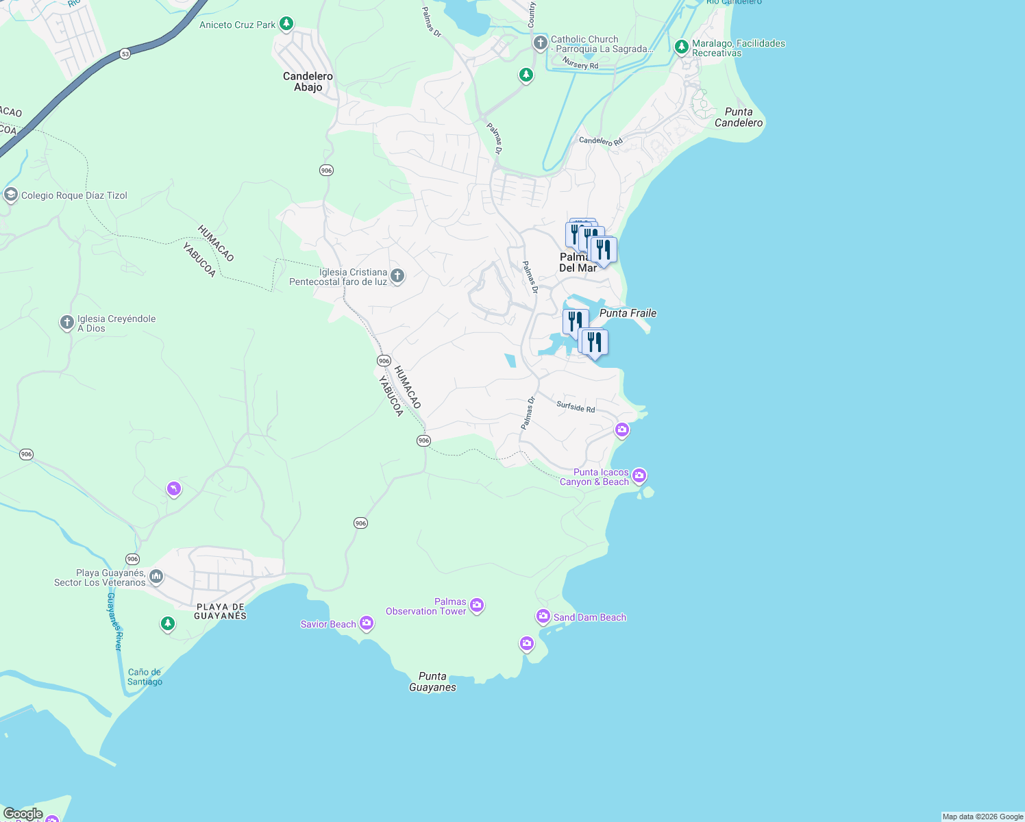Click the tree marker below Candelero Abajo

click(526, 75)
